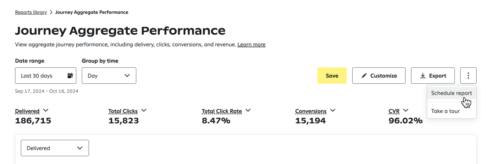
Task: Click the breadcrumb chevron after Reports library
Action: point(51,12)
